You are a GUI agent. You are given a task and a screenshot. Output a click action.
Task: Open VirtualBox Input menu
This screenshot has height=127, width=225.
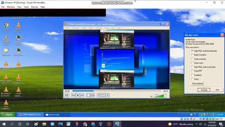[26, 7]
